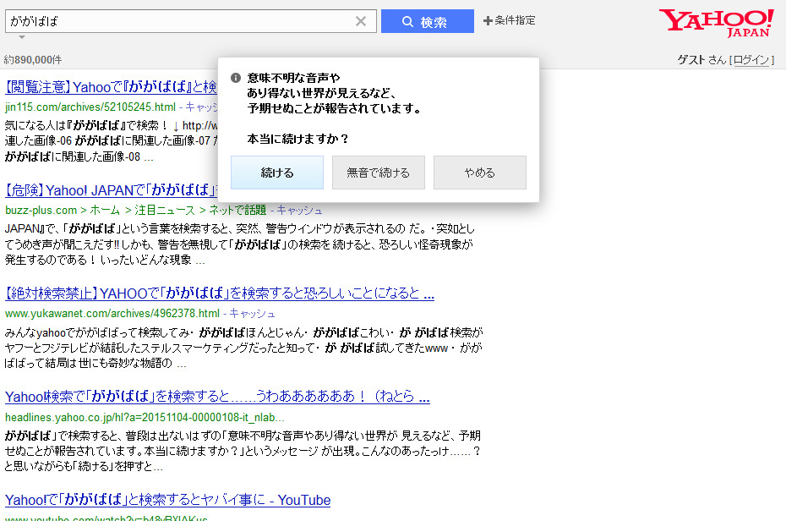Open the Yahoo検索で「ががばば」を検索すると result
The height and width of the screenshot is (521, 786).
(217, 397)
